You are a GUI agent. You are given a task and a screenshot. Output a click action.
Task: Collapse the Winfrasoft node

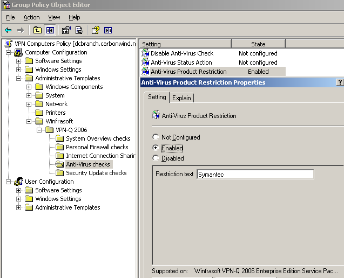[29, 121]
